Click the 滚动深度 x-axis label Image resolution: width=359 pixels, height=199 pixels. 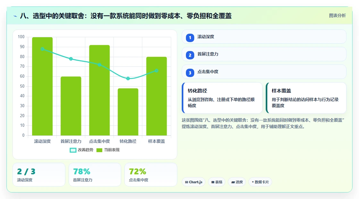(42, 142)
